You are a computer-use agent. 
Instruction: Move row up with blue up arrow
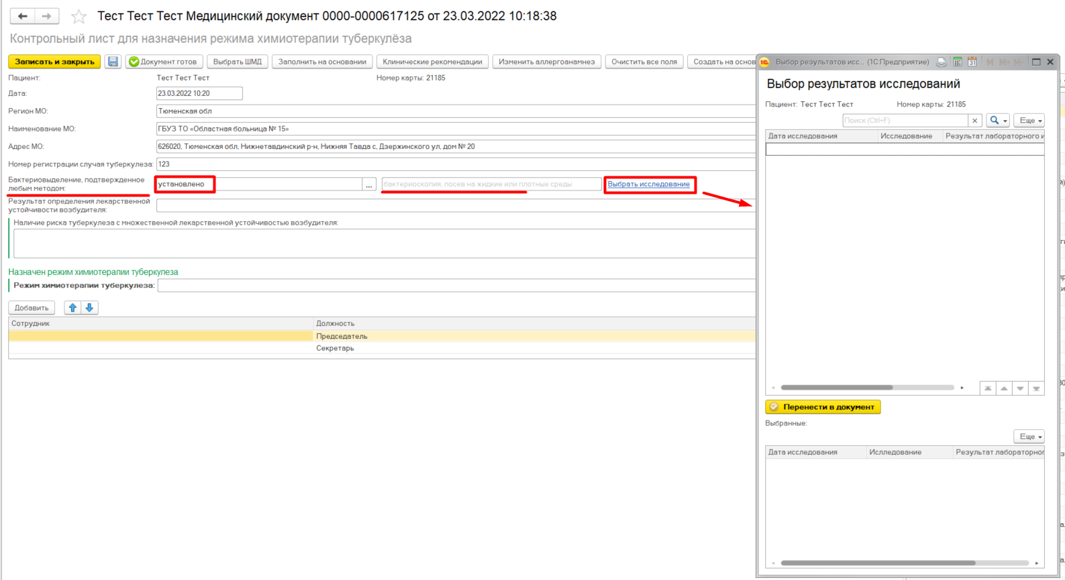pyautogui.click(x=72, y=308)
